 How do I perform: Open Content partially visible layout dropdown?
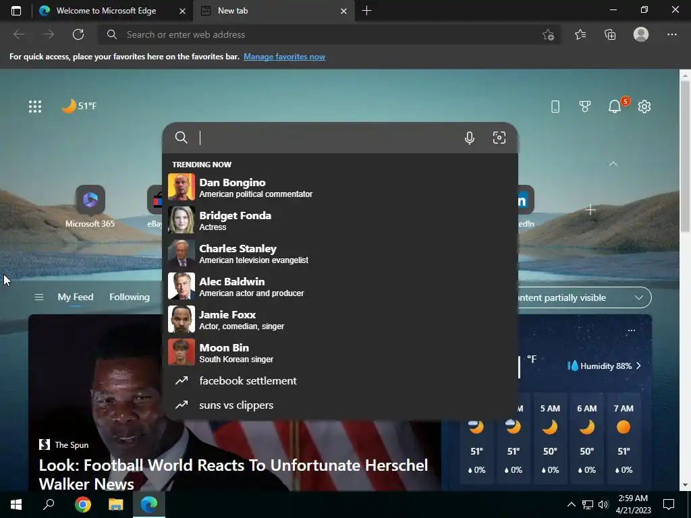pyautogui.click(x=584, y=297)
